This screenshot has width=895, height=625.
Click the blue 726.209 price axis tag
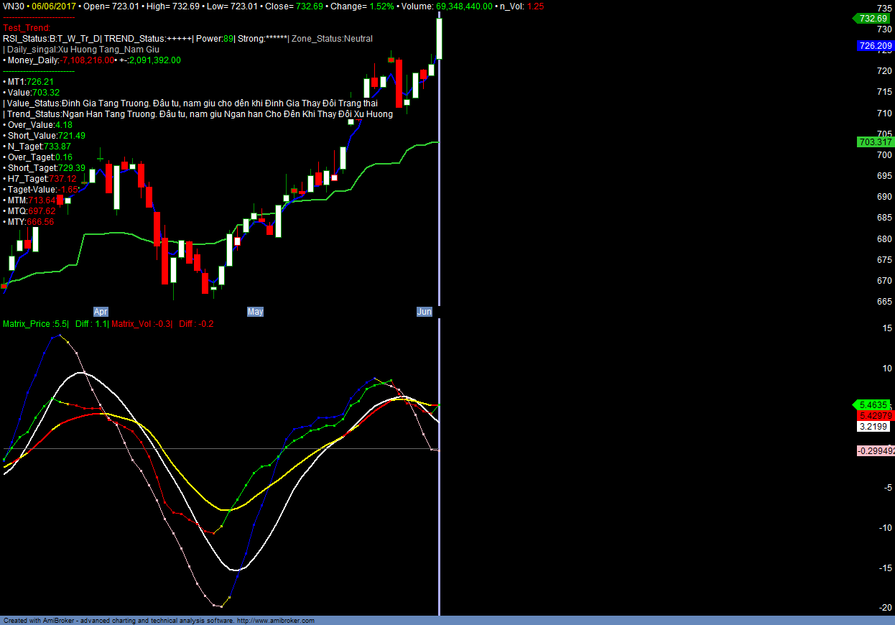coord(876,45)
